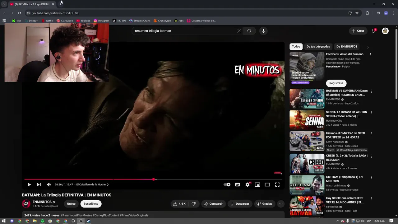The width and height of the screenshot is (398, 224).
Task: Open Steam from the taskbar
Action: coord(88,221)
